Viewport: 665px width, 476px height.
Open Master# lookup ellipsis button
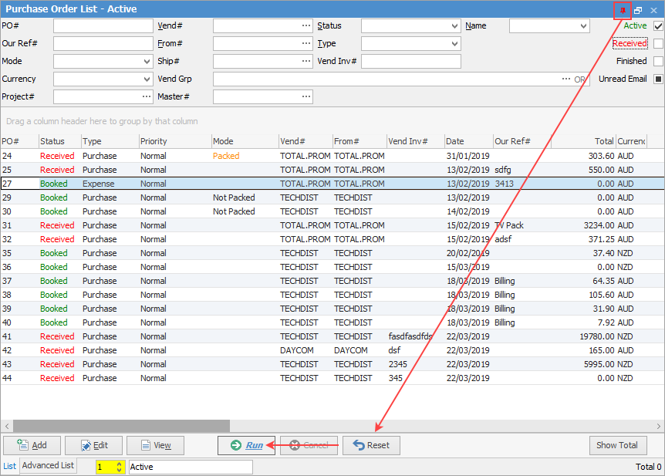click(306, 96)
